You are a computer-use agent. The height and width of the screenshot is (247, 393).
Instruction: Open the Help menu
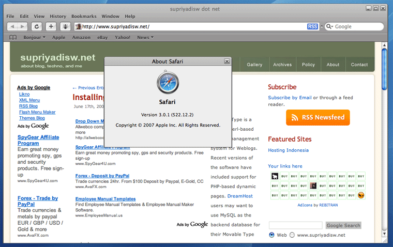[x=130, y=17]
